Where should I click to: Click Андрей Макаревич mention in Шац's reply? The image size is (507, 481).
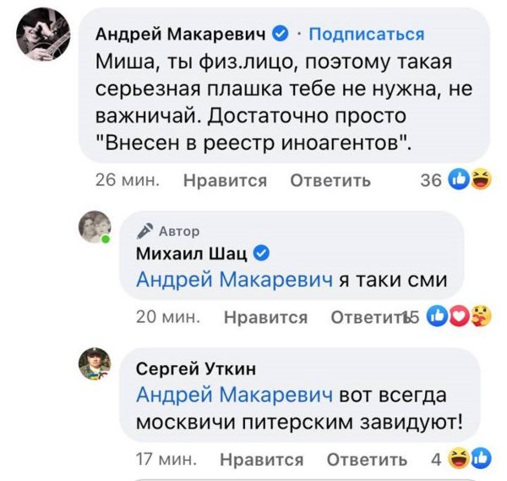point(233,280)
